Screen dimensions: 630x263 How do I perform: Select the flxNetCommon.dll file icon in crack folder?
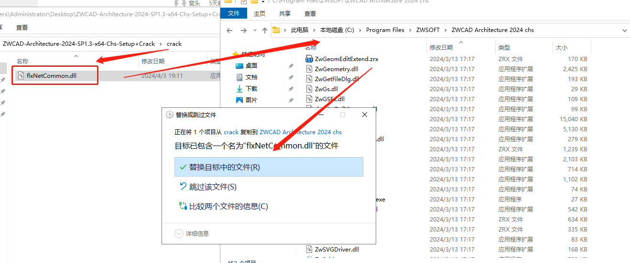(21, 75)
